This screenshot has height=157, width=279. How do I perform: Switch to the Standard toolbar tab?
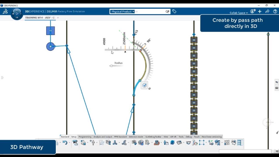pos(65,137)
